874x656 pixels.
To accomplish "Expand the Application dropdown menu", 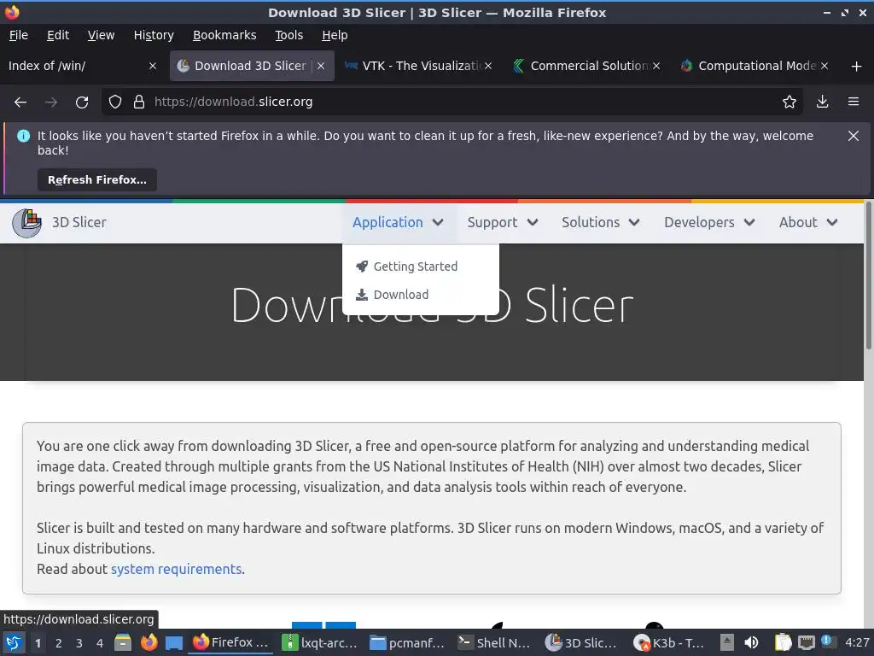I will pos(398,223).
